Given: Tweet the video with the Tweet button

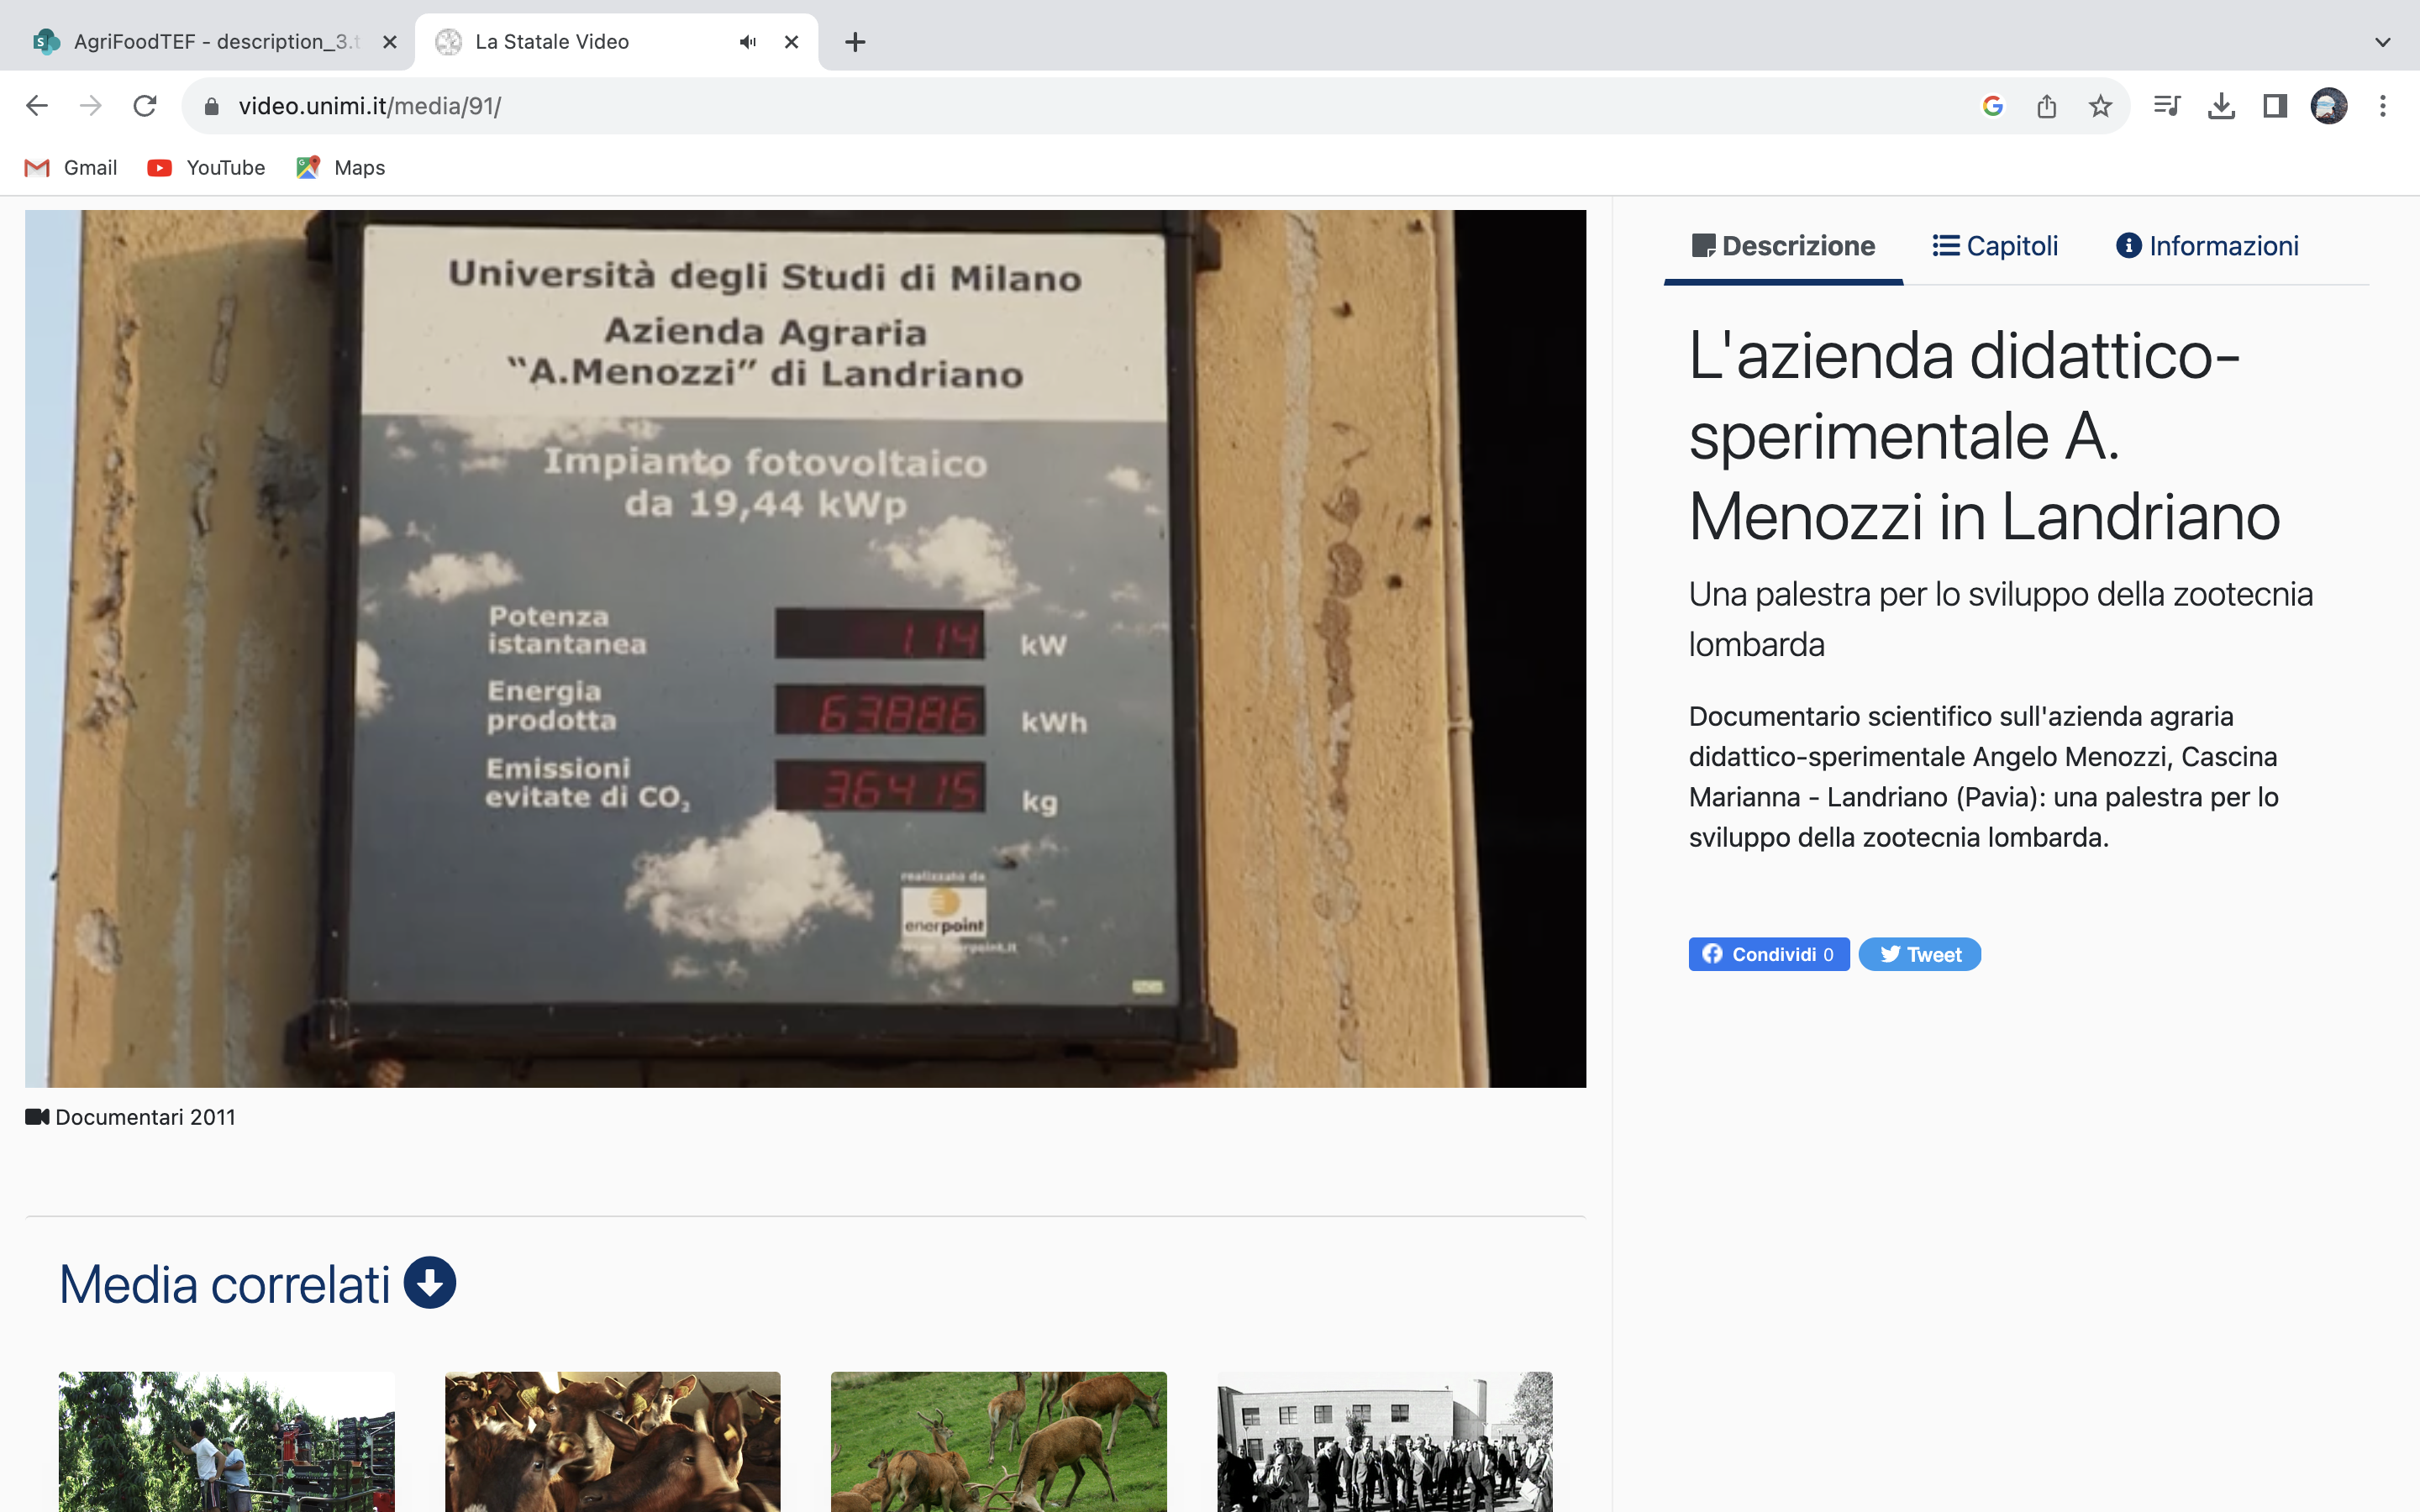Looking at the screenshot, I should [x=1919, y=954].
